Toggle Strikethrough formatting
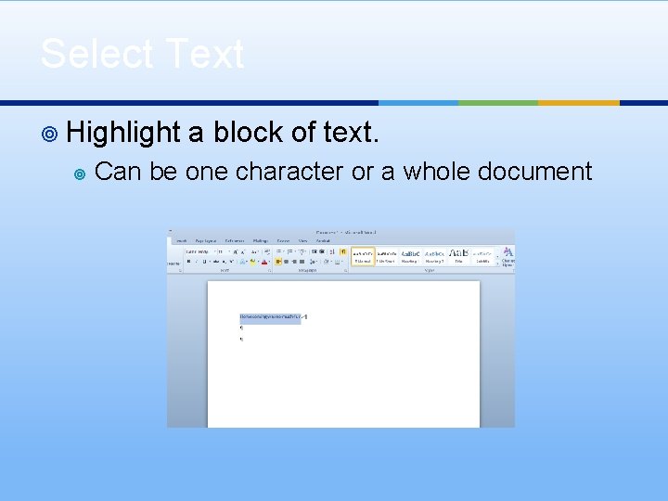 [x=216, y=261]
